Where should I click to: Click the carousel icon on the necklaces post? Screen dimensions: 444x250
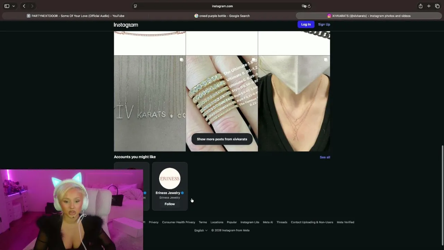(181, 60)
